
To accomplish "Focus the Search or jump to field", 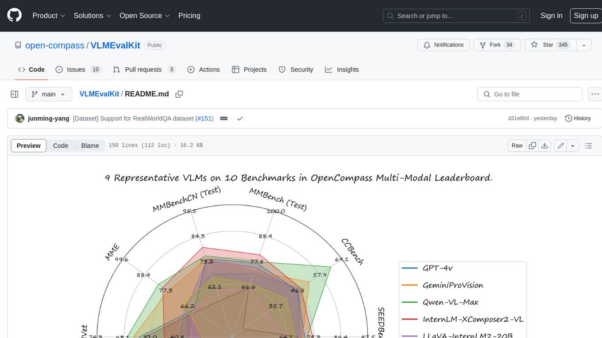I will pyautogui.click(x=456, y=16).
